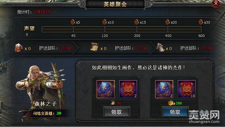The width and height of the screenshot is (225, 127).
Task: Click the beer mug resource icon
Action: (x=19, y=48)
